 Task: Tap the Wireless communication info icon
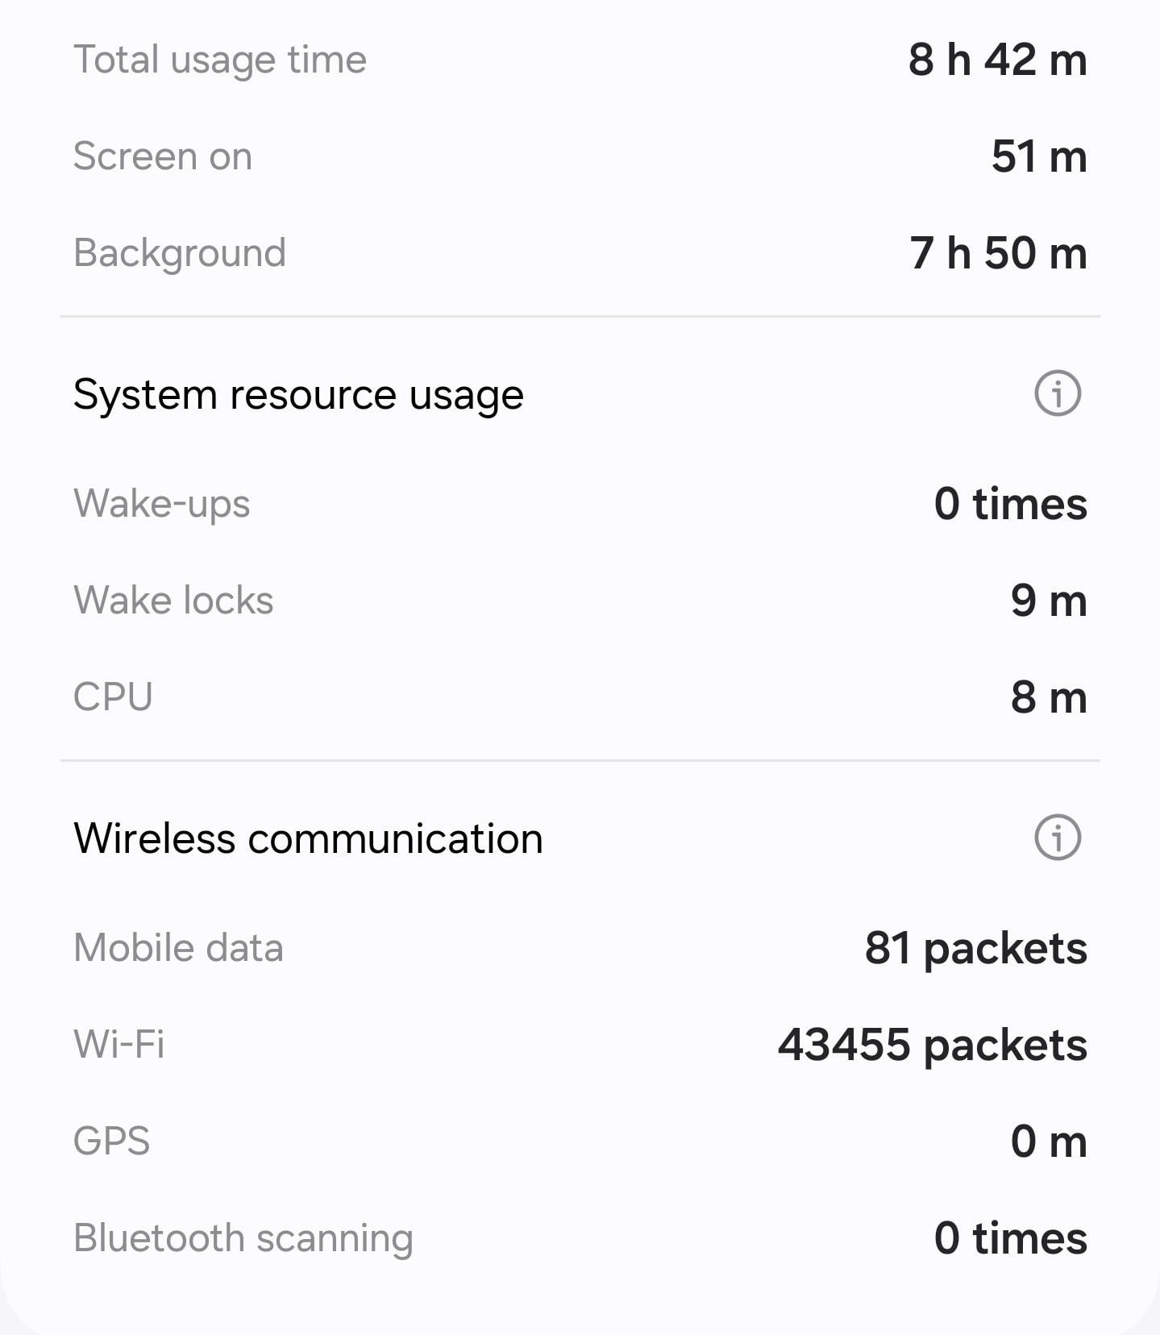(x=1057, y=837)
